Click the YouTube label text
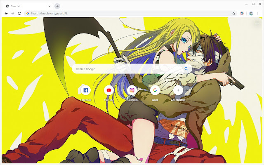The image size is (264, 165). pos(109,100)
